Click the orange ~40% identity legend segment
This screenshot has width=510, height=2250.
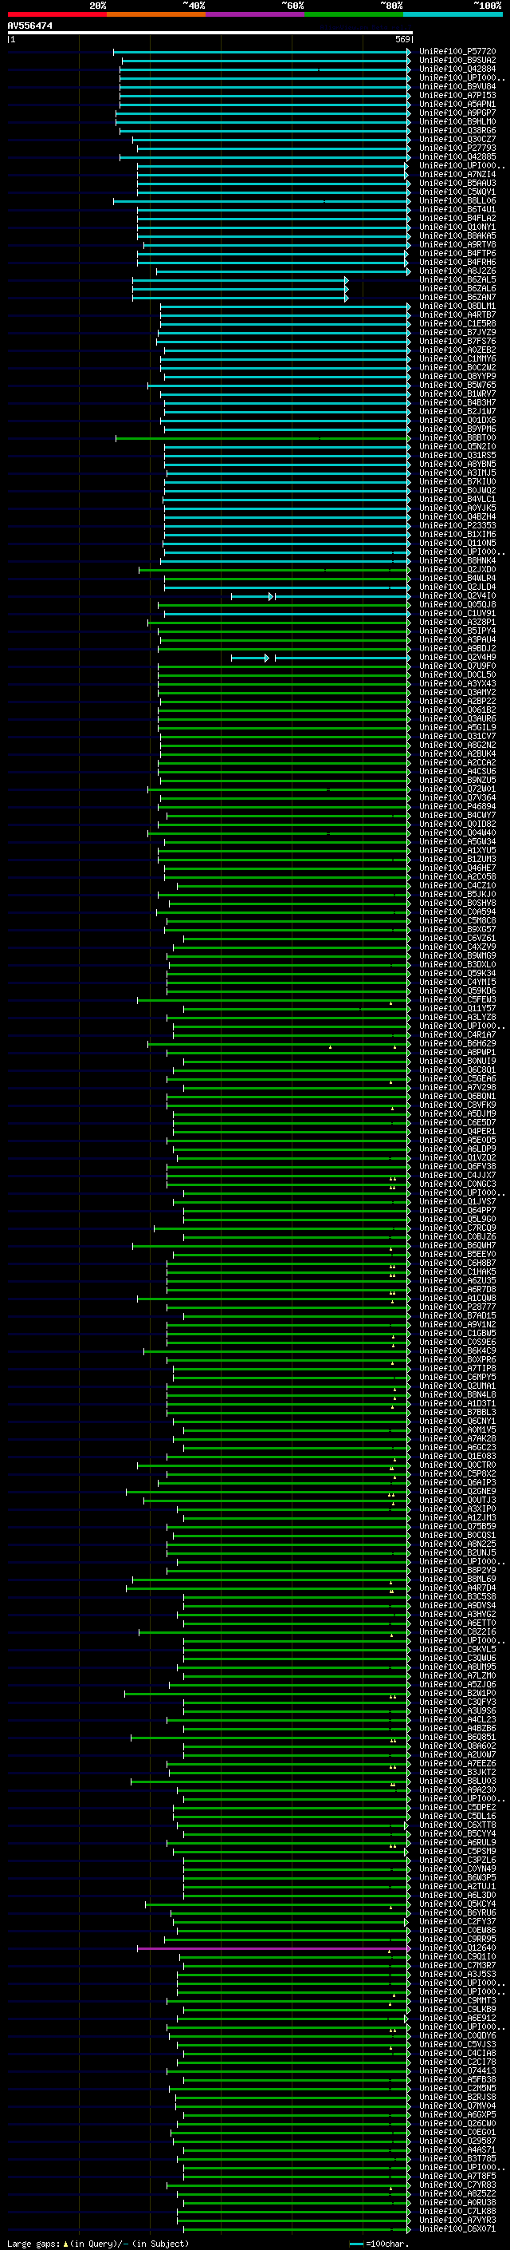pos(156,14)
